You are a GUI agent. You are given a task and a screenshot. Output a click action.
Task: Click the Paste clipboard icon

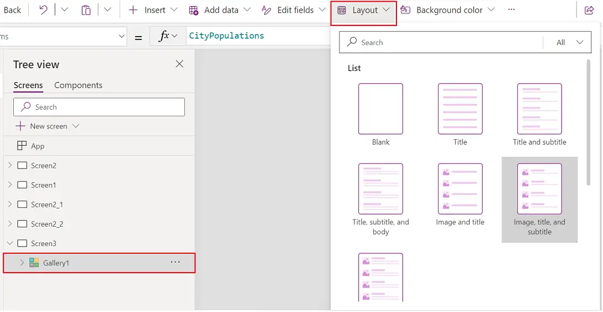point(86,10)
